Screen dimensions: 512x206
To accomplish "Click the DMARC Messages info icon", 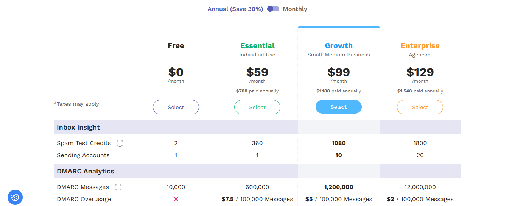I will pos(118,187).
